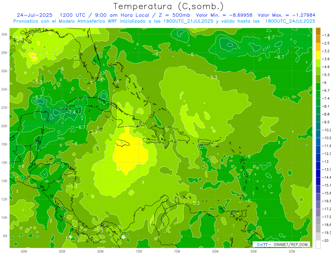331x255 pixels.
Task: Click the brown swatch above -1.8 in legend
Action: click(318, 31)
